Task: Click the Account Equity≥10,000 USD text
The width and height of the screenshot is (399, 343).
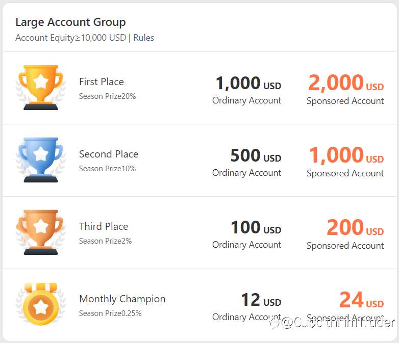Action: [71, 38]
